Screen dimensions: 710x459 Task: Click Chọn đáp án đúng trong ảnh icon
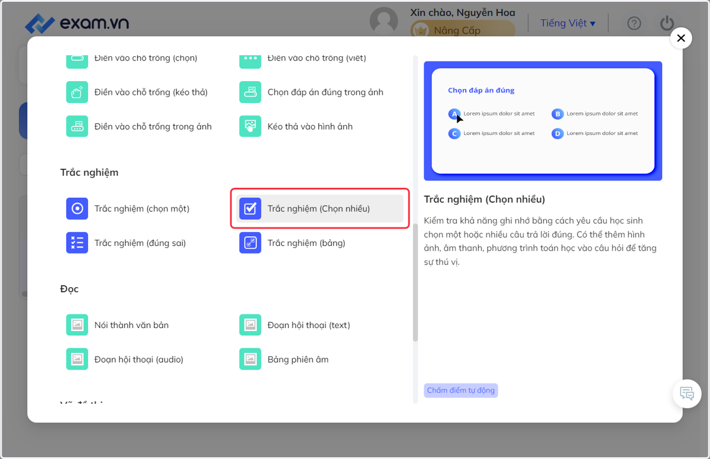(250, 92)
